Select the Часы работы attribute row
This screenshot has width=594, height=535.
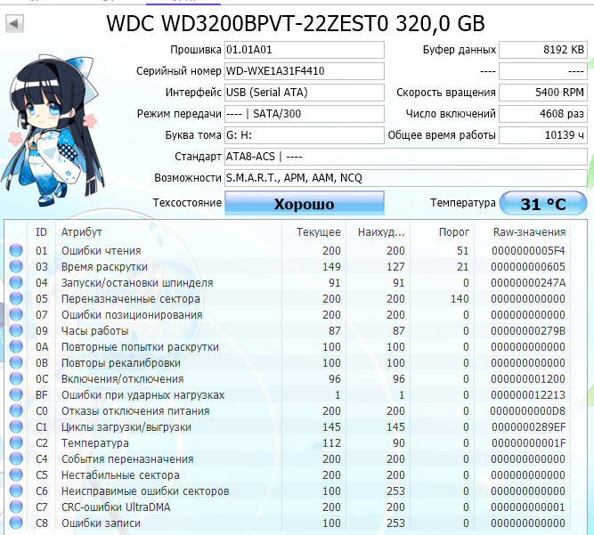(x=287, y=331)
